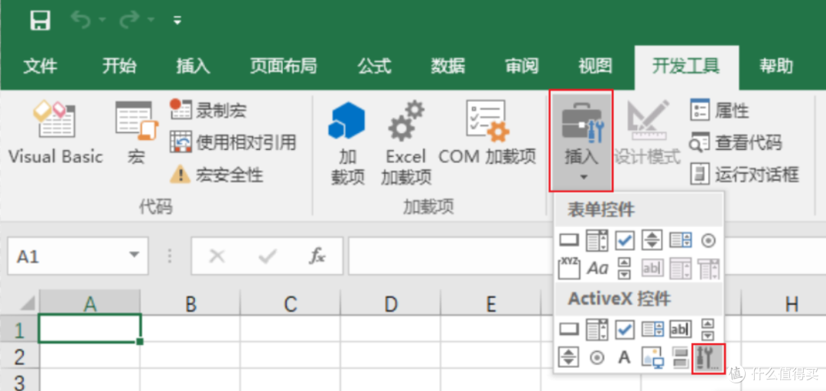The image size is (826, 391).
Task: Switch to the 审阅 tab
Action: pyautogui.click(x=522, y=67)
